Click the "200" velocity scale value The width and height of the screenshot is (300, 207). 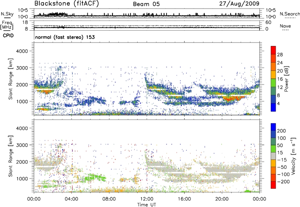pyautogui.click(x=282, y=131)
